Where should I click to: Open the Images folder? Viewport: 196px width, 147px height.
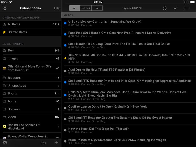31,59
